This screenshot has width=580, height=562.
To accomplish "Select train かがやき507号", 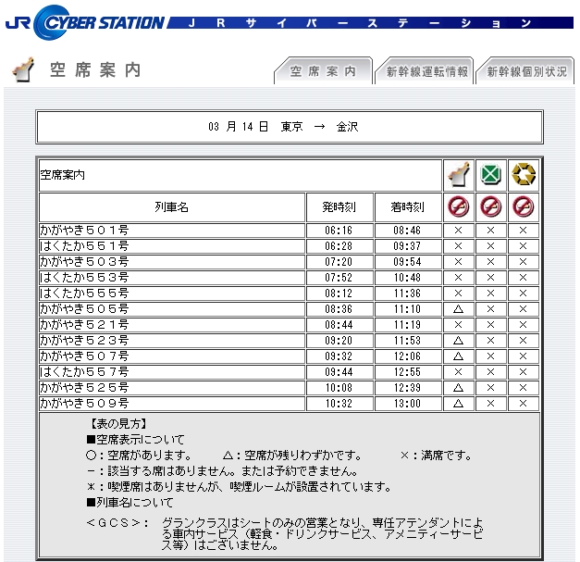I will tap(84, 356).
